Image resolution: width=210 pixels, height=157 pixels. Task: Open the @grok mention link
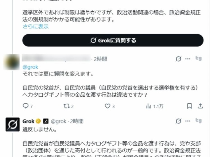pos(30,67)
